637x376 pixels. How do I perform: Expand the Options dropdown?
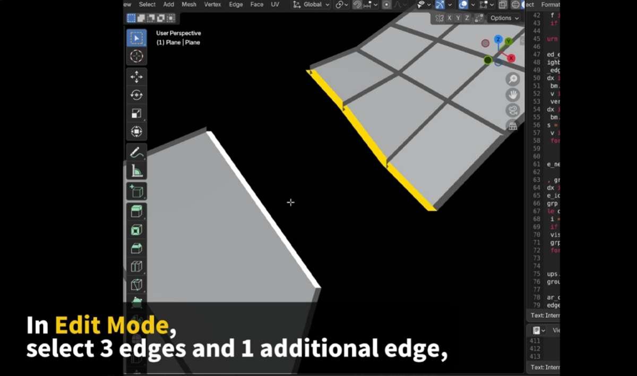[504, 18]
